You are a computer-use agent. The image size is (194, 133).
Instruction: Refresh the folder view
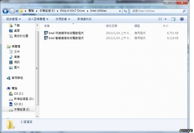(x=125, y=11)
